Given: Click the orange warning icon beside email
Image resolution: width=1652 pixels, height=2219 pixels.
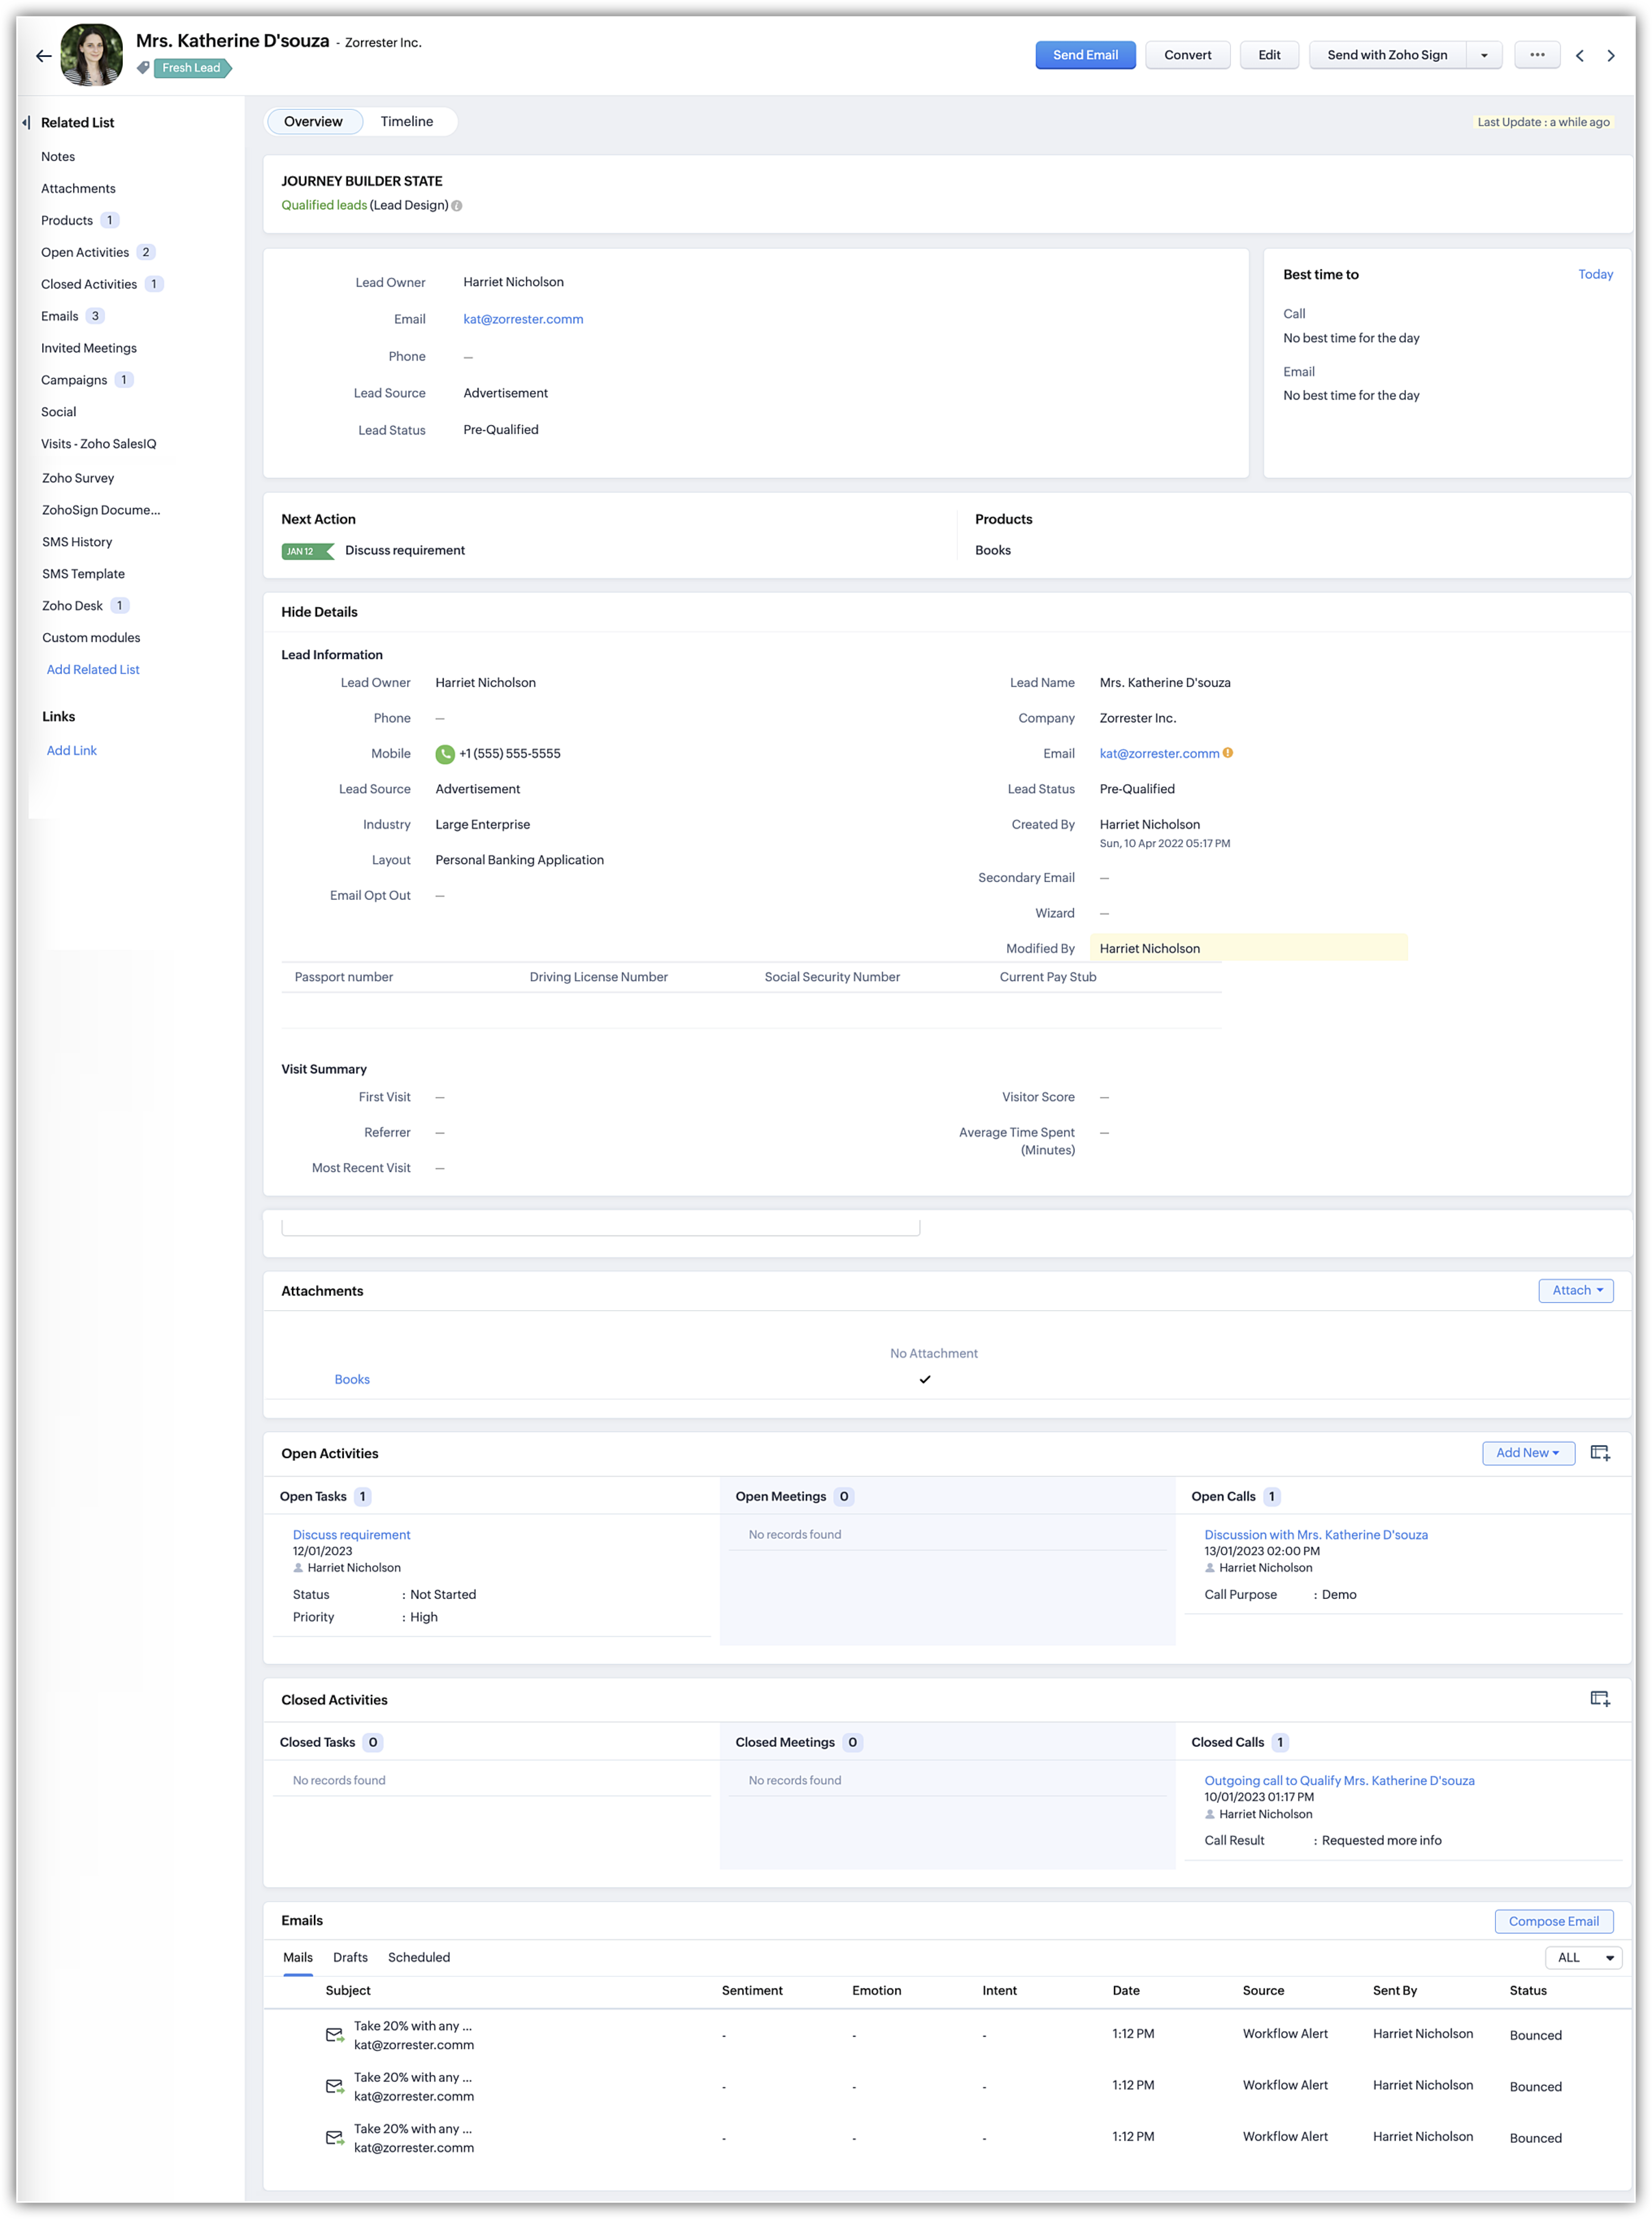Looking at the screenshot, I should 1228,753.
